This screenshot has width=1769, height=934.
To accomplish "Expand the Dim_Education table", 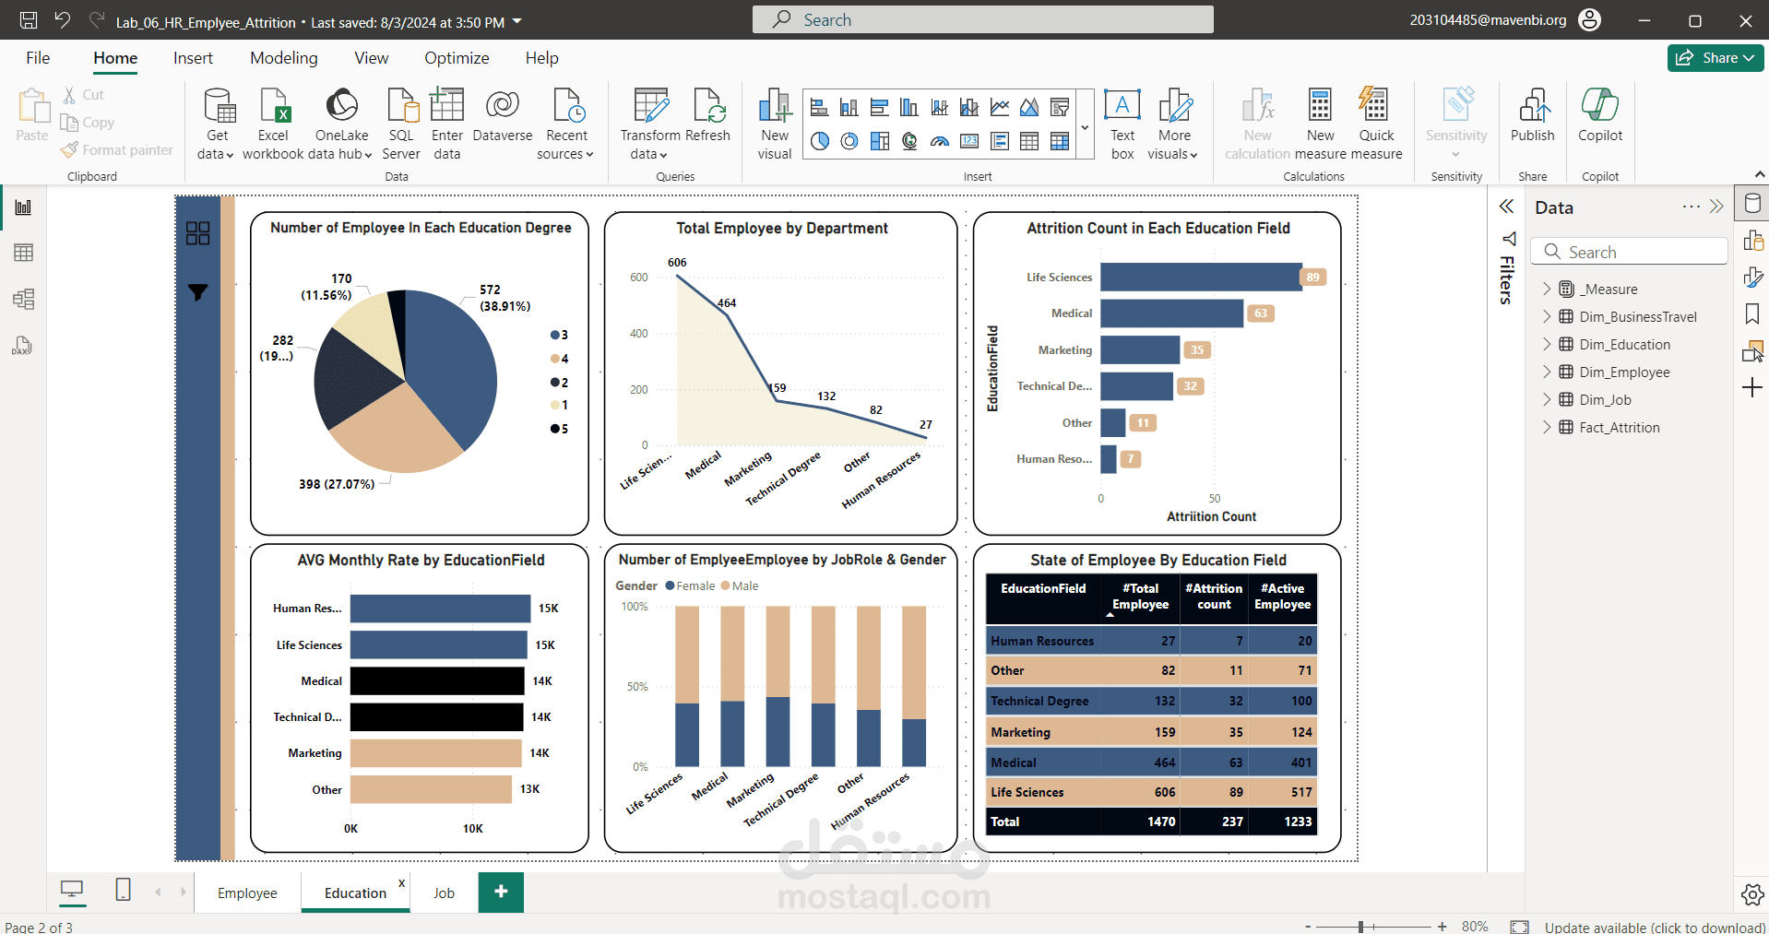I will click(1547, 345).
